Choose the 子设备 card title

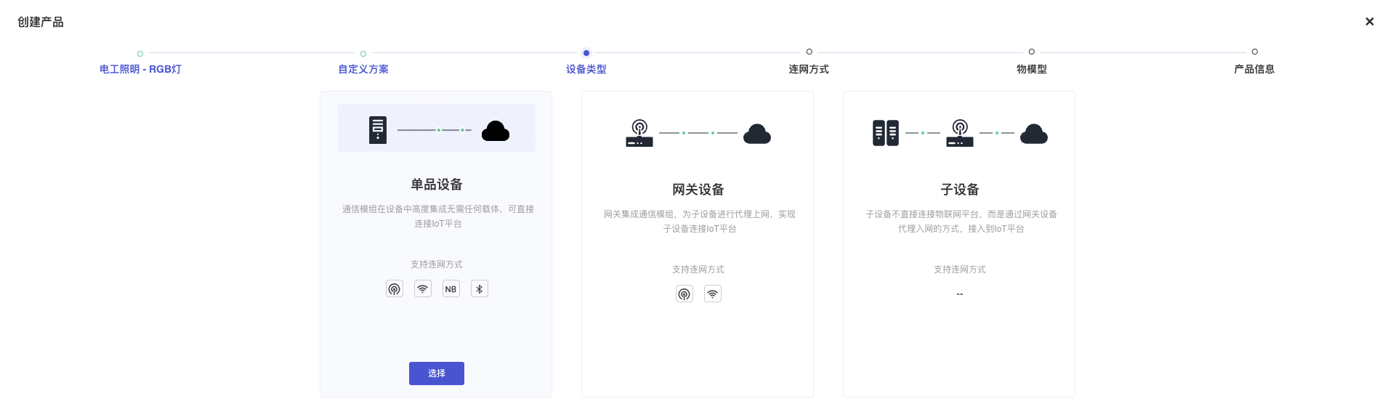(959, 190)
